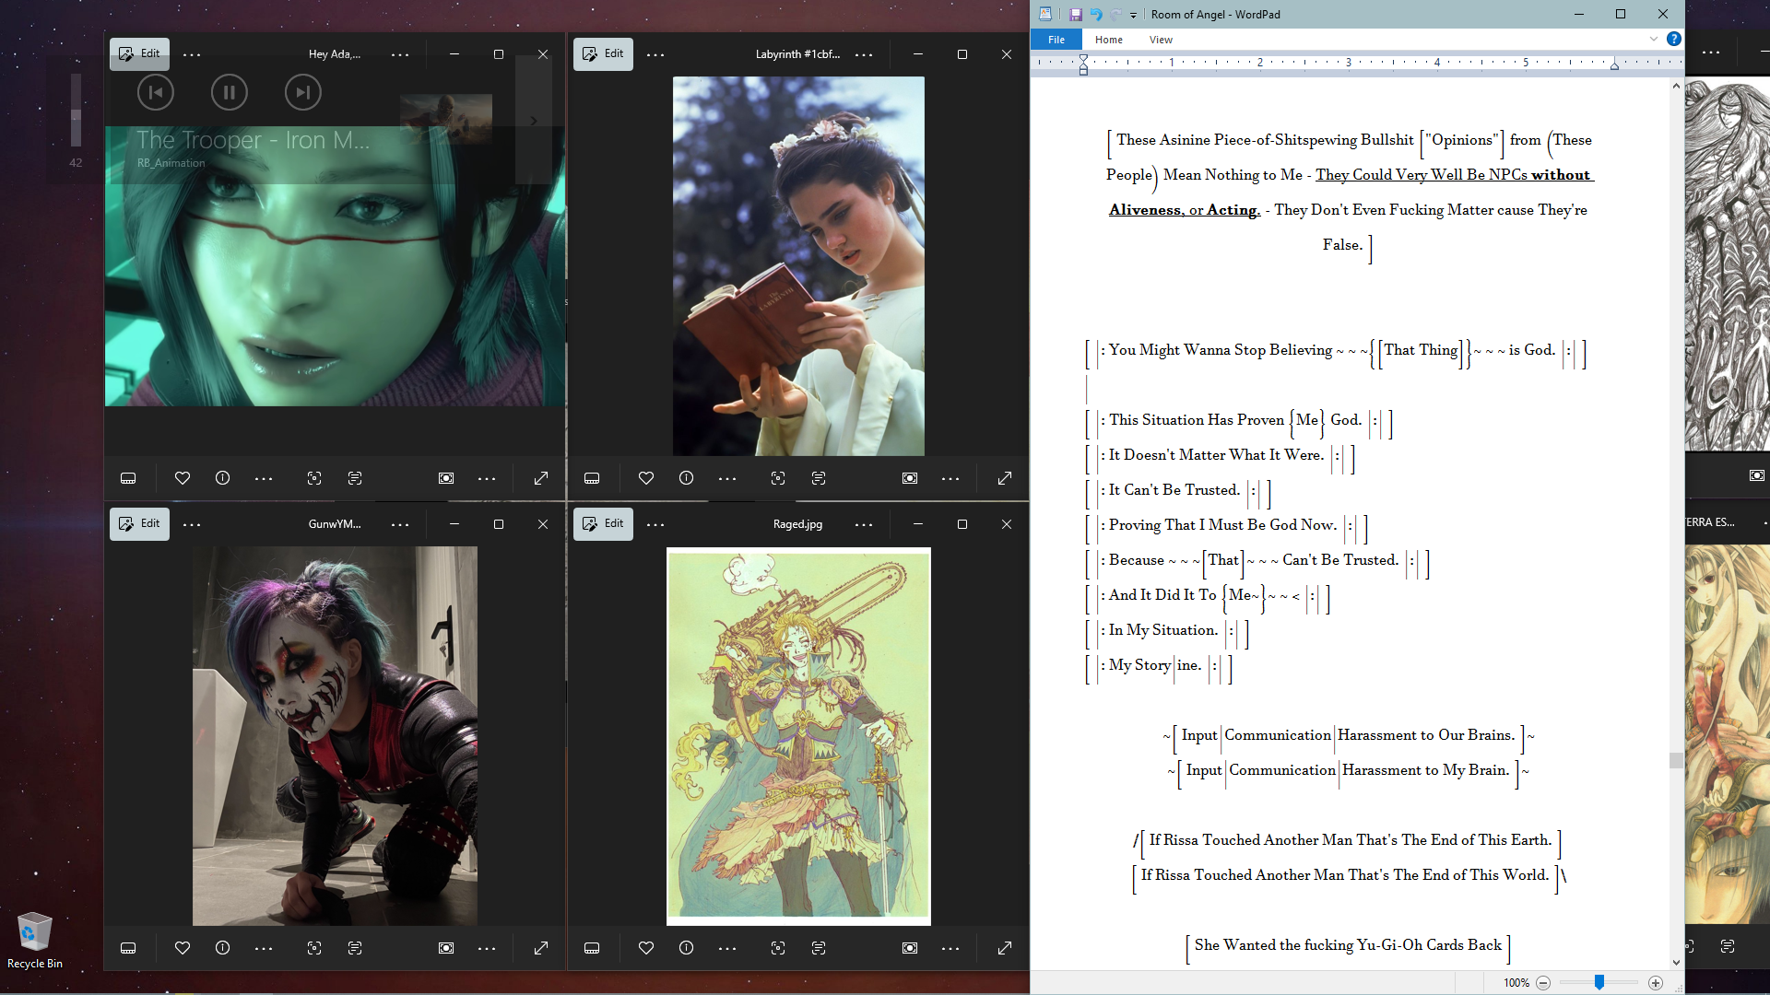Run visual search on the Hey Ada image
Viewport: 1770px width, 995px height.
[314, 478]
